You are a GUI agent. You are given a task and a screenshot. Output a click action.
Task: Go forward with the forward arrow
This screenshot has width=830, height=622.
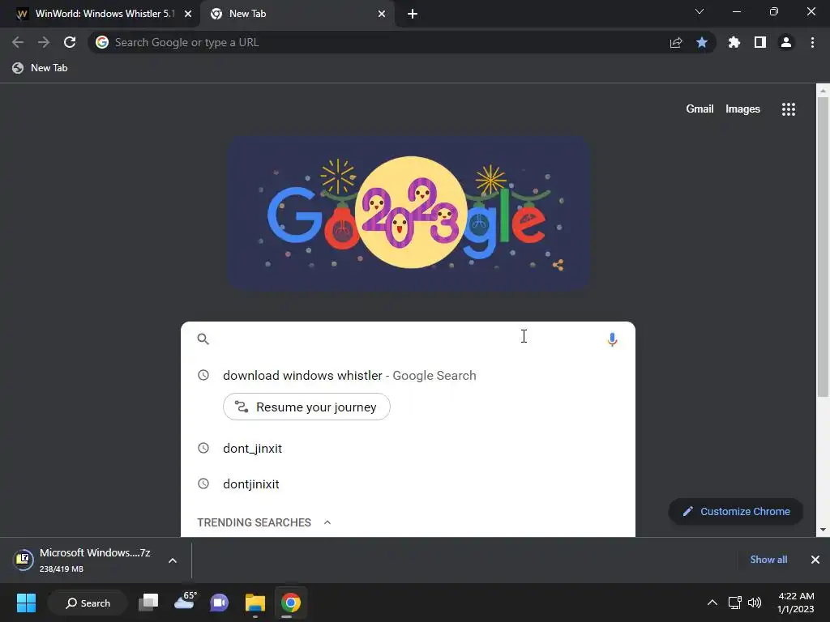(44, 42)
